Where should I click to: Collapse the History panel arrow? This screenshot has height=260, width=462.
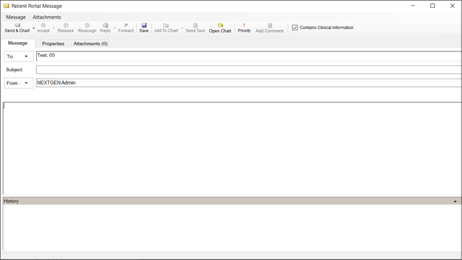point(455,201)
